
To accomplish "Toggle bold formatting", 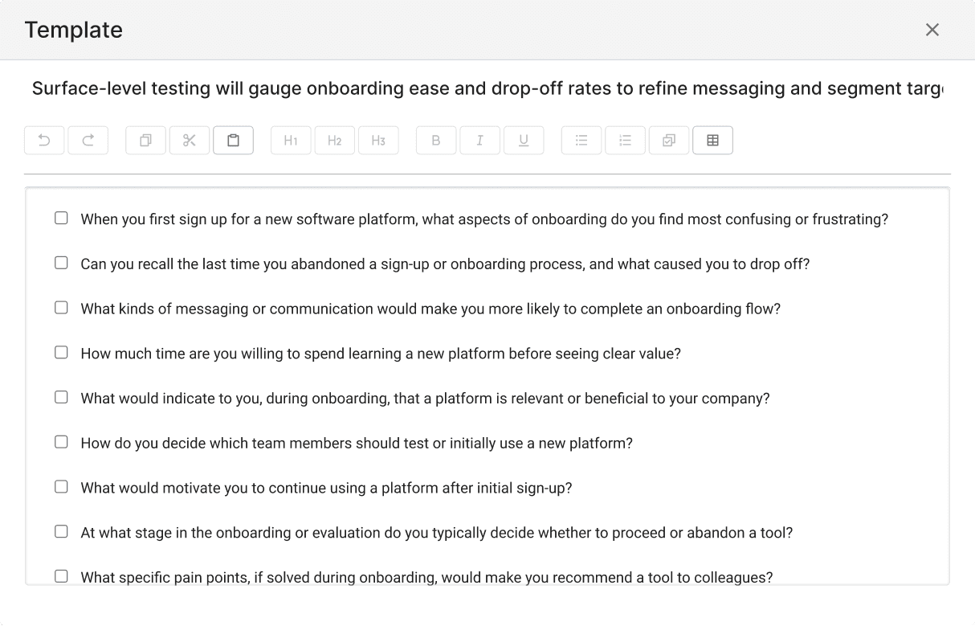I will coord(436,141).
